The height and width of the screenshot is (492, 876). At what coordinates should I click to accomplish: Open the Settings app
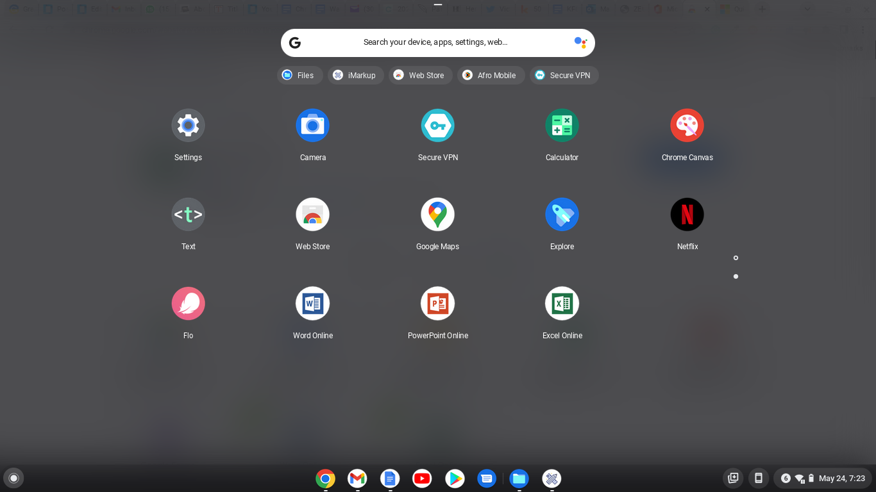pyautogui.click(x=188, y=126)
